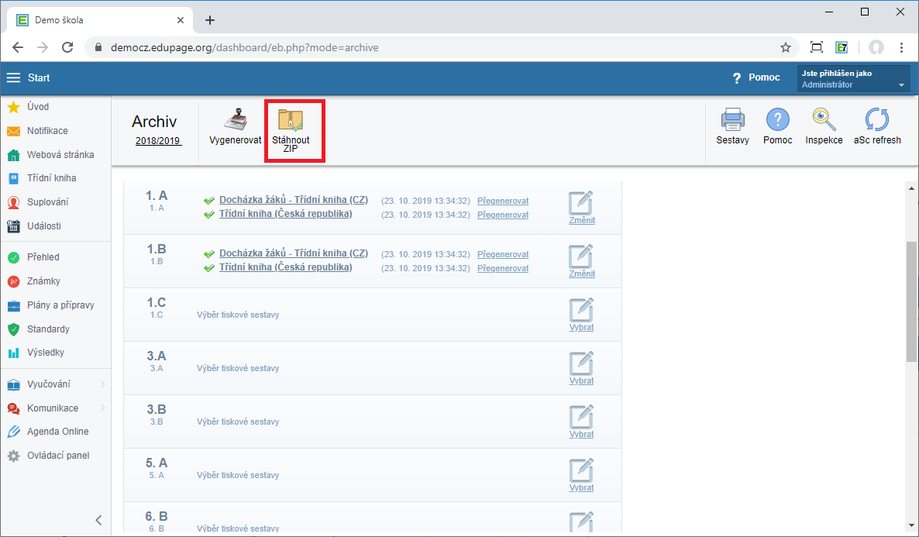
Task: Open Události in the sidebar
Action: pos(43,226)
